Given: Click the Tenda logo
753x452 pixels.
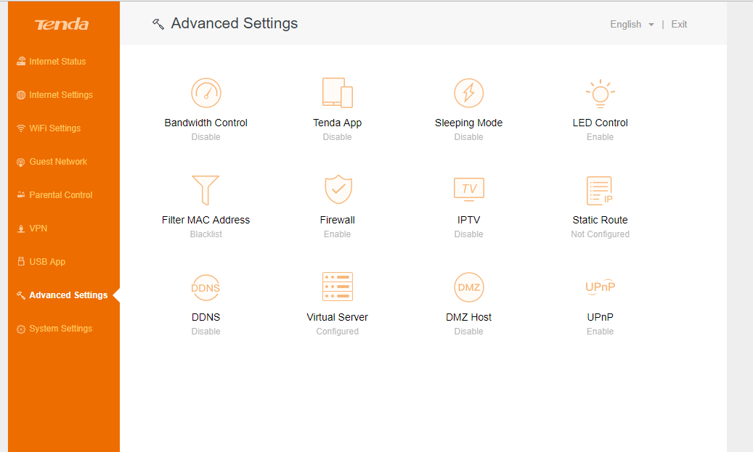Looking at the screenshot, I should (62, 25).
